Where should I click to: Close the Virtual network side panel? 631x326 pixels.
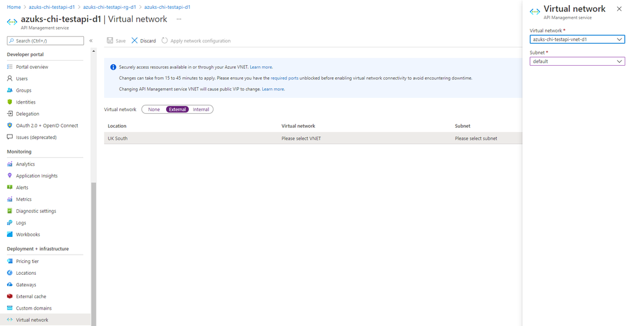[x=619, y=9]
